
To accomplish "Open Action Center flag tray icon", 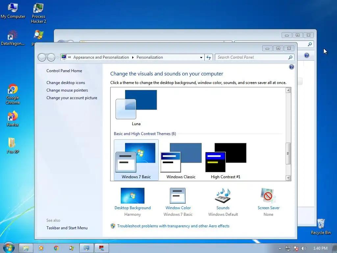I will pyautogui.click(x=296, y=248).
